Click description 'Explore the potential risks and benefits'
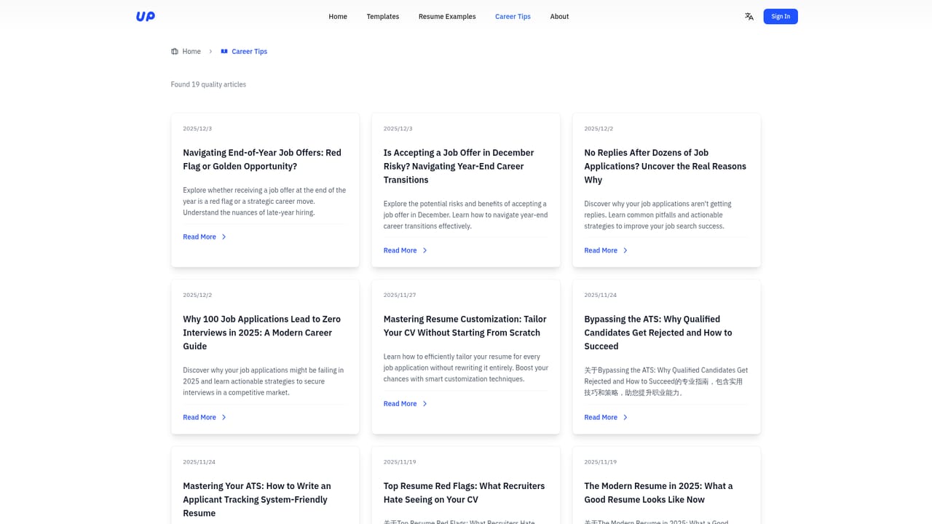Screen dimensions: 932x524 click(465, 215)
